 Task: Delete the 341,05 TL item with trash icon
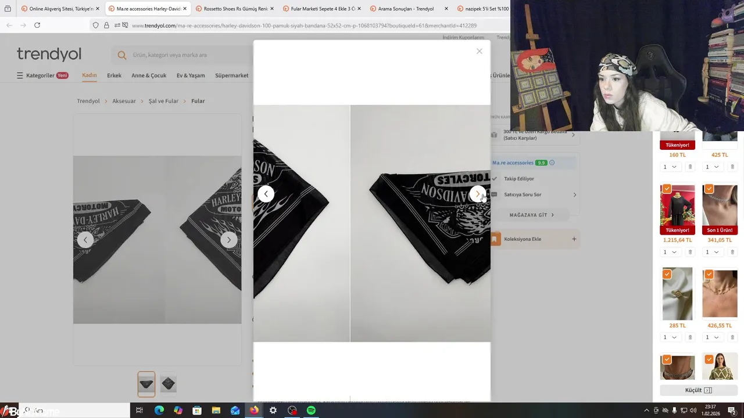point(732,252)
